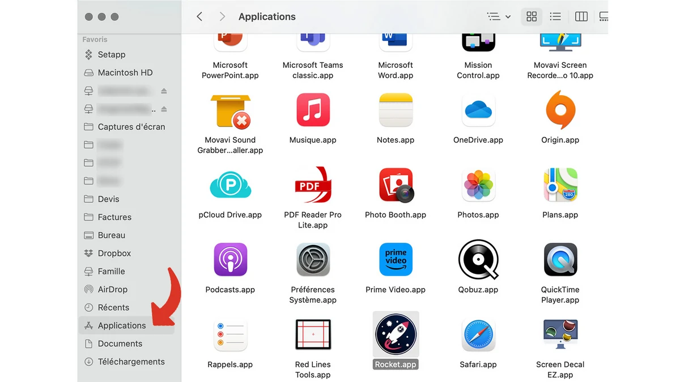The width and height of the screenshot is (680, 382).
Task: Click the Microsoft Word.app label
Action: [x=396, y=70]
